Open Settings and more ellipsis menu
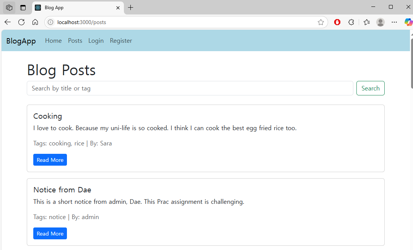 394,22
